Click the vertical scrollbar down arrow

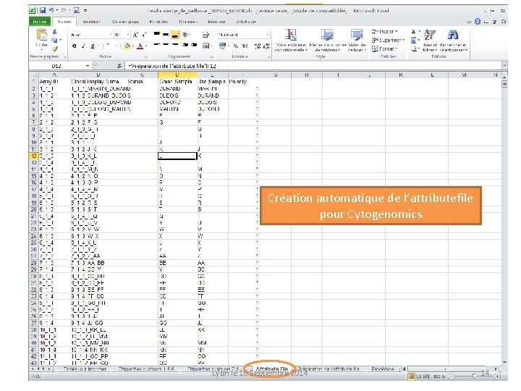point(505,362)
